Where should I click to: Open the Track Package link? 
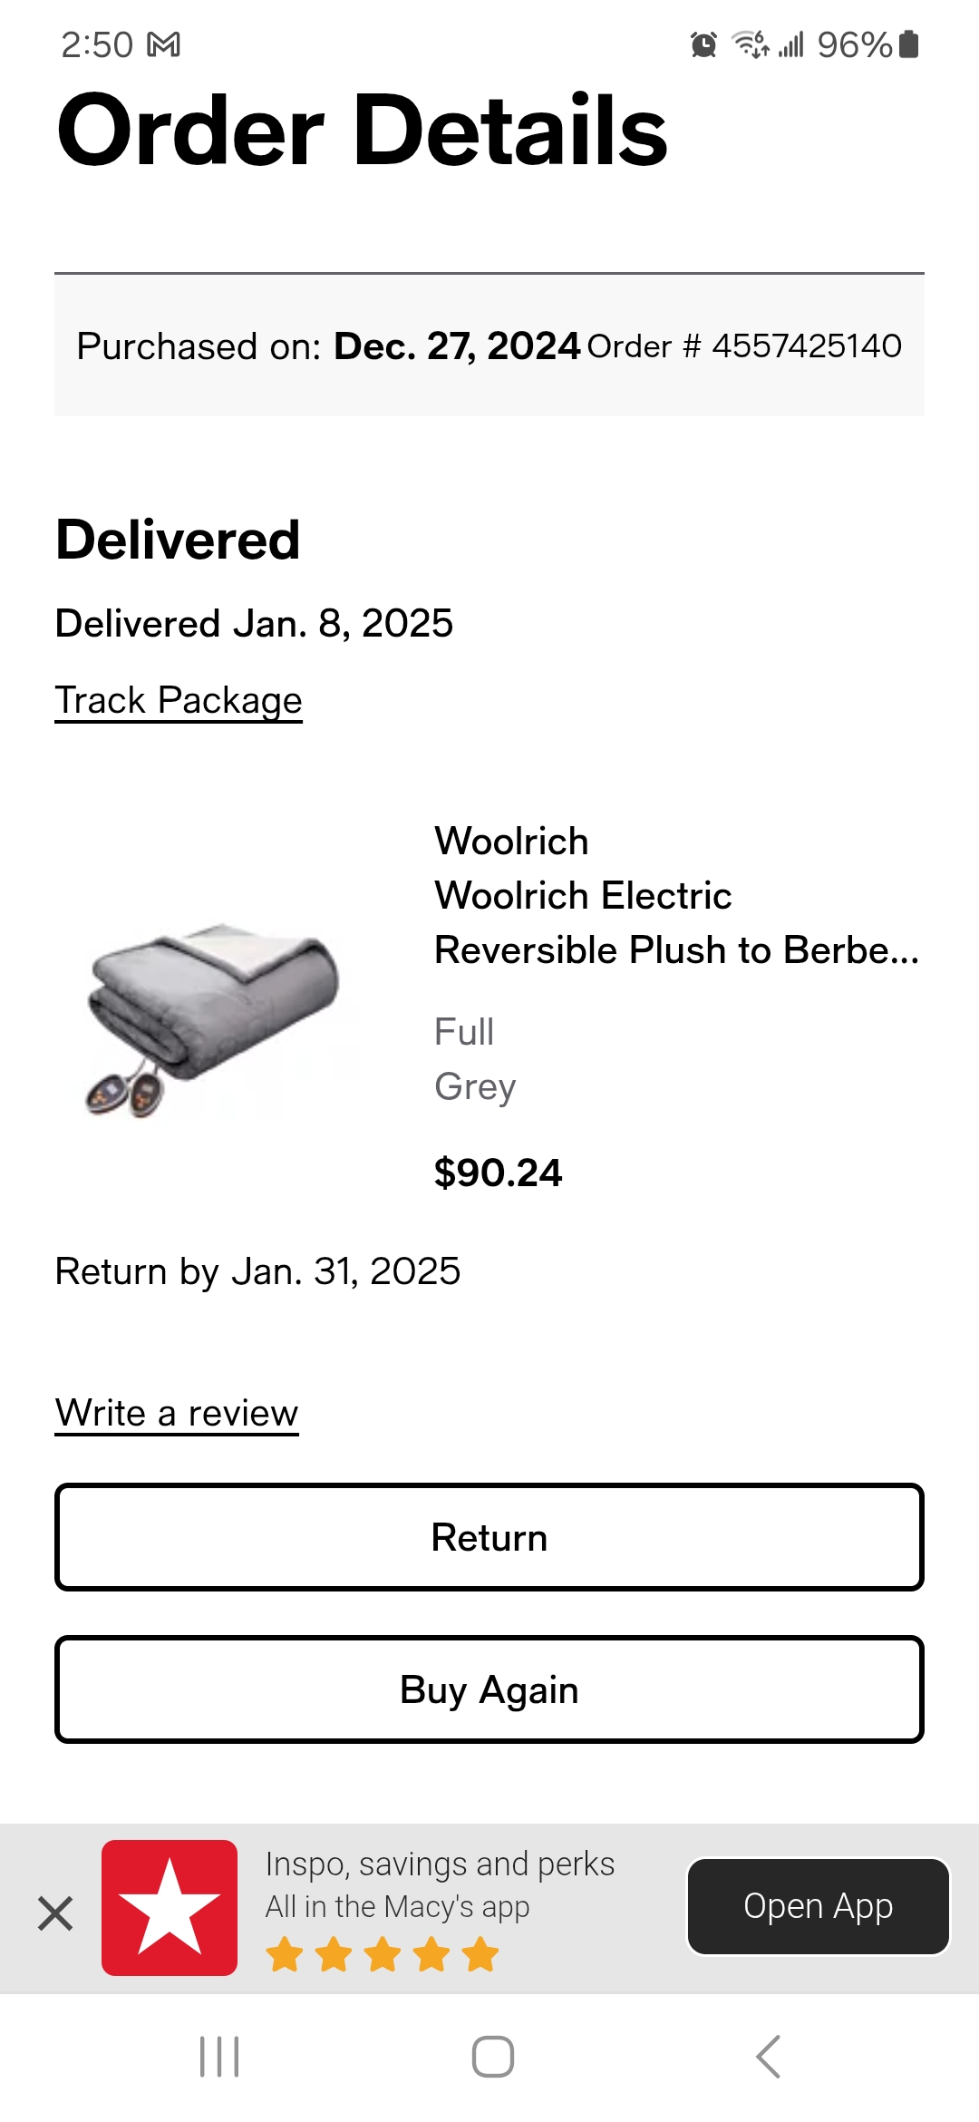coord(179,701)
